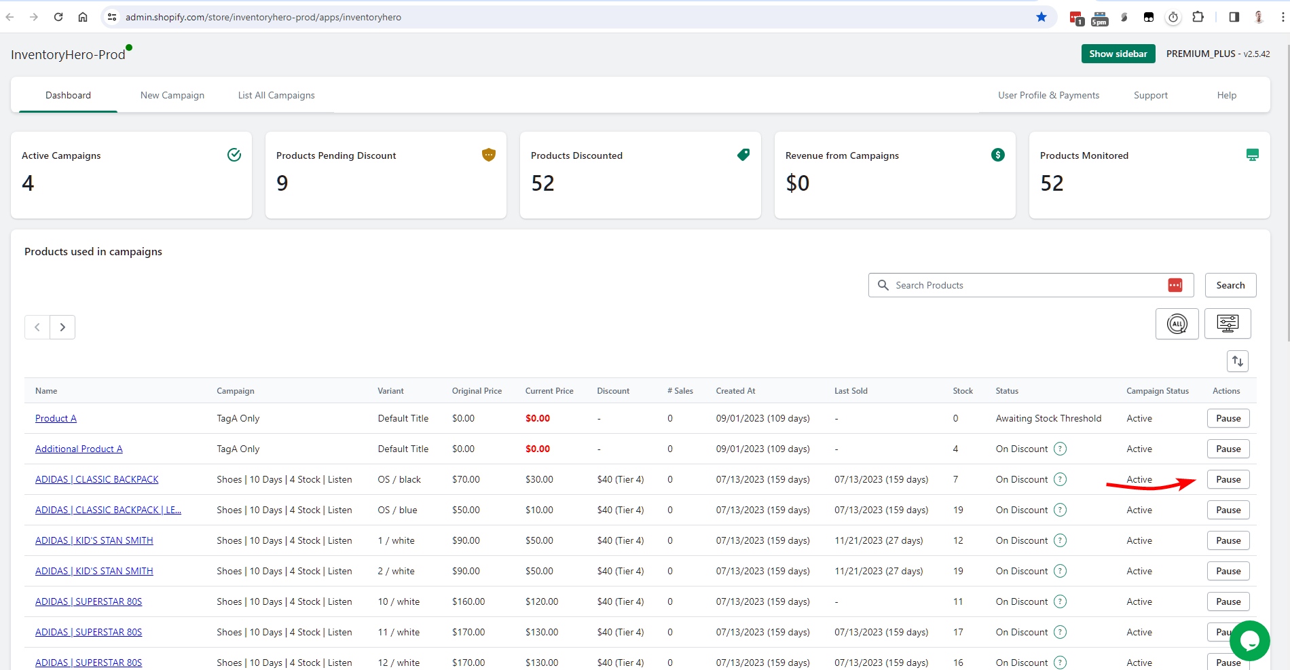Open ADIDAS | CLASSIC BACKPACK link
The width and height of the screenshot is (1290, 670).
[x=96, y=479]
